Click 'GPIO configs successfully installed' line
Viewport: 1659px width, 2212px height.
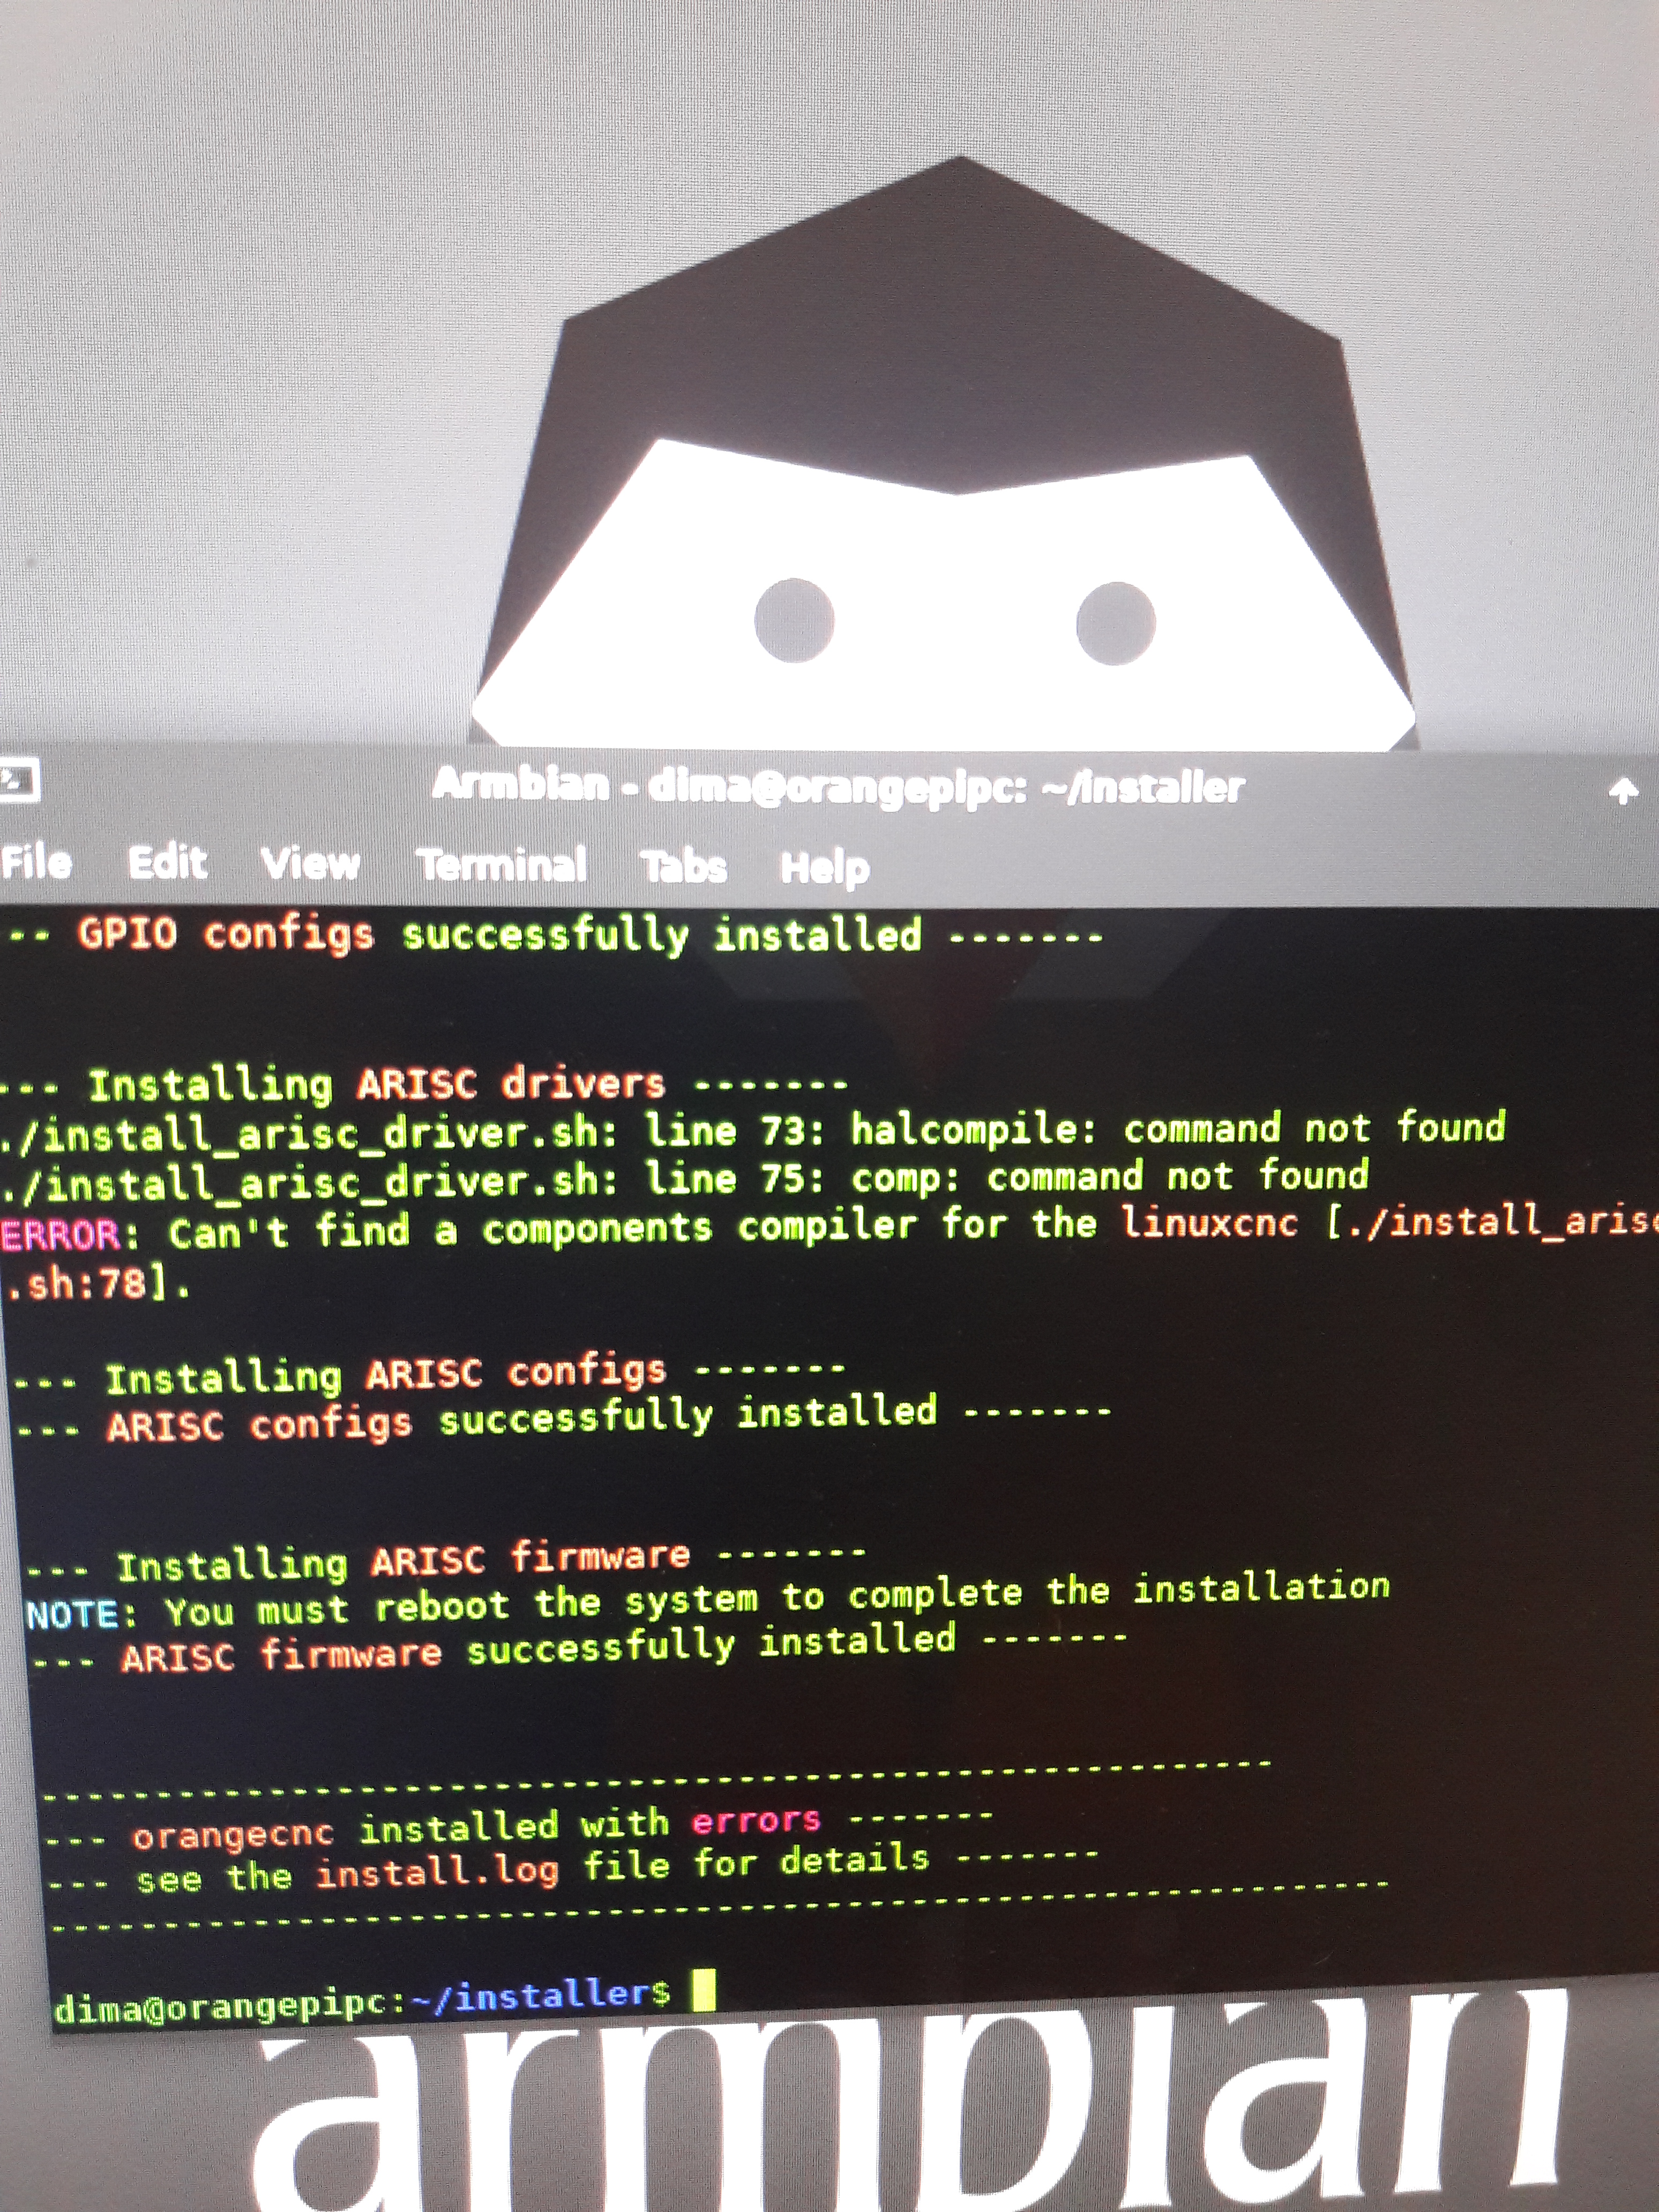click(x=500, y=935)
